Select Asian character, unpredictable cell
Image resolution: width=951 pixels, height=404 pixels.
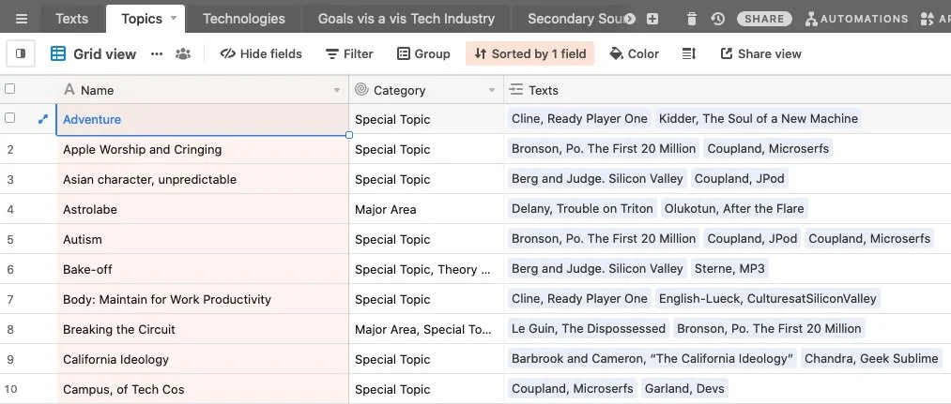(203, 179)
